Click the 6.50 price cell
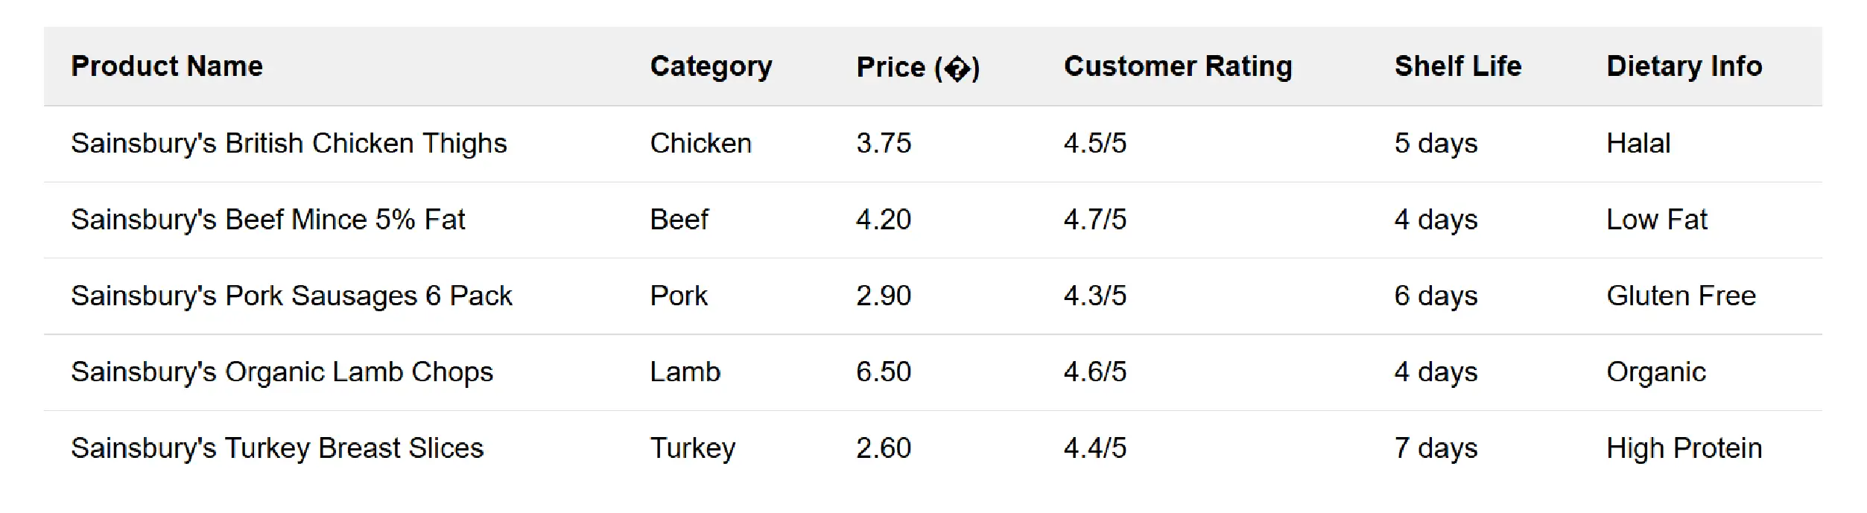Screen dimensions: 1867x513 click(x=883, y=372)
